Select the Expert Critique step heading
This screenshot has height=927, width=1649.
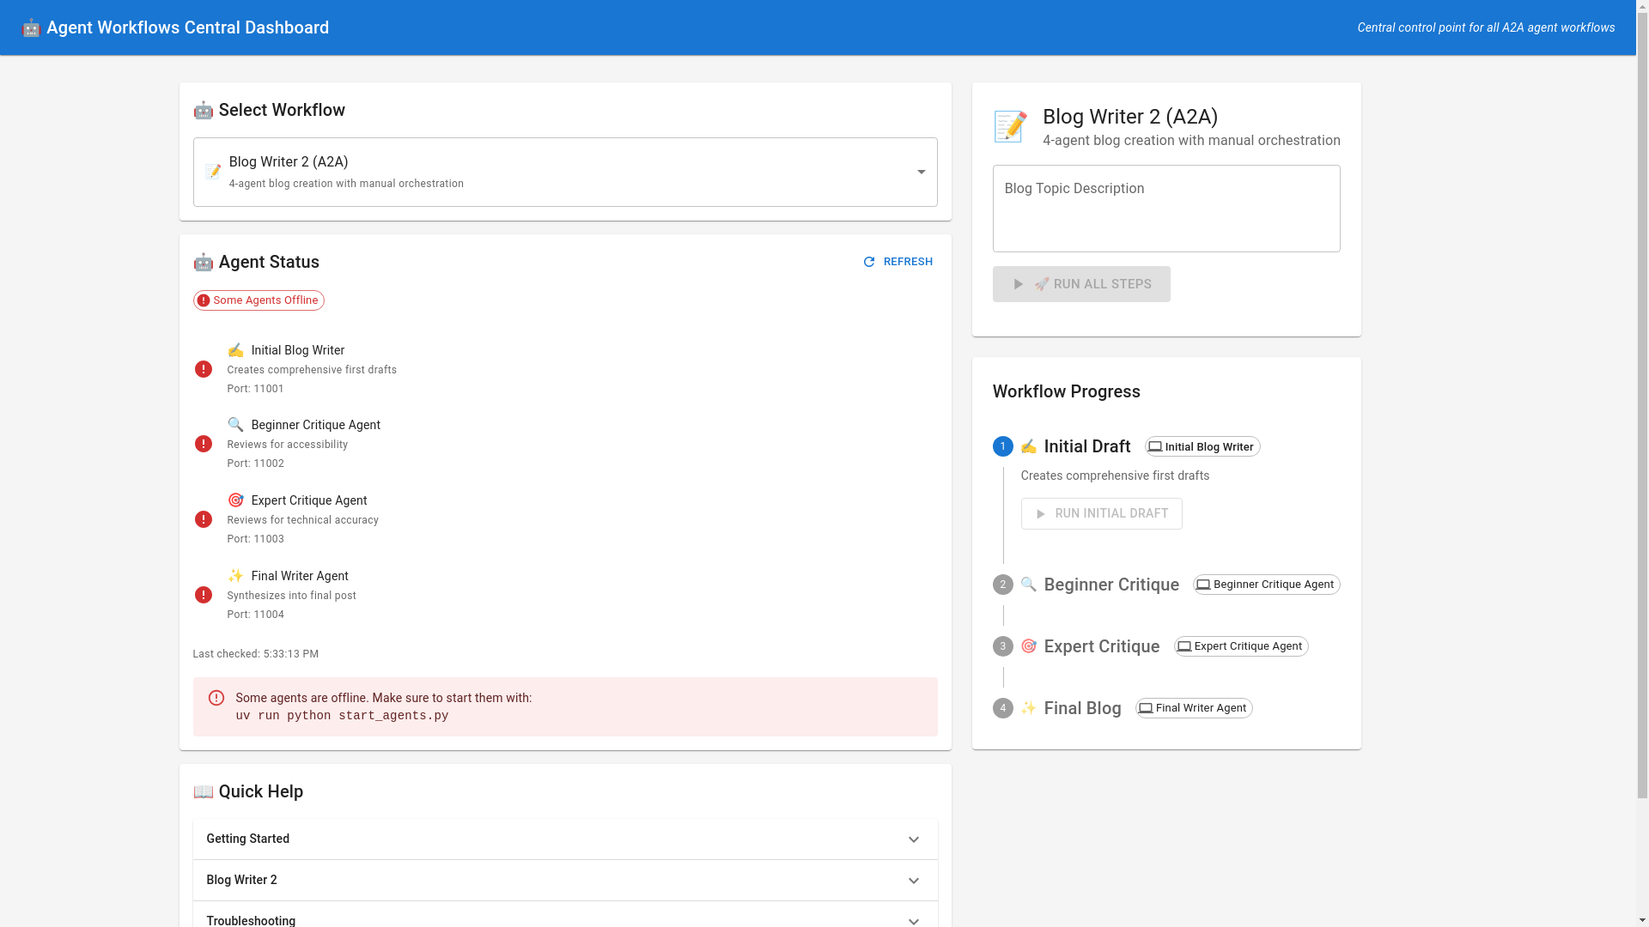pyautogui.click(x=1102, y=646)
